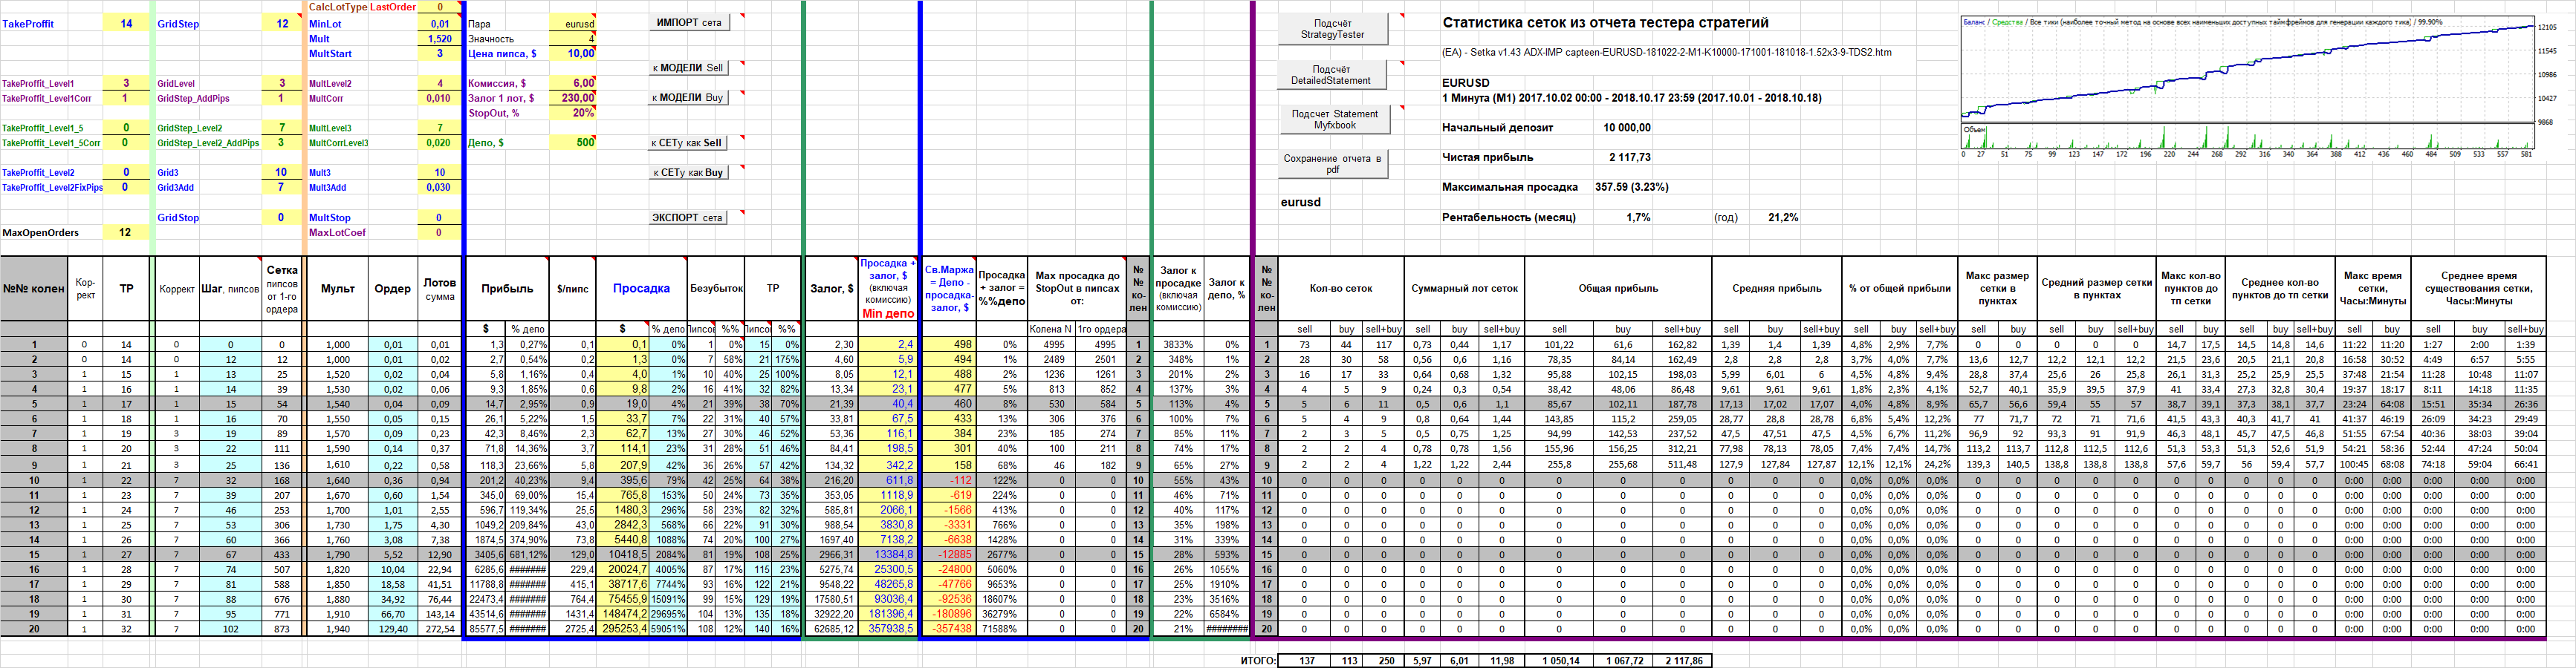Click the к СЕТу как Sell button

[689, 143]
